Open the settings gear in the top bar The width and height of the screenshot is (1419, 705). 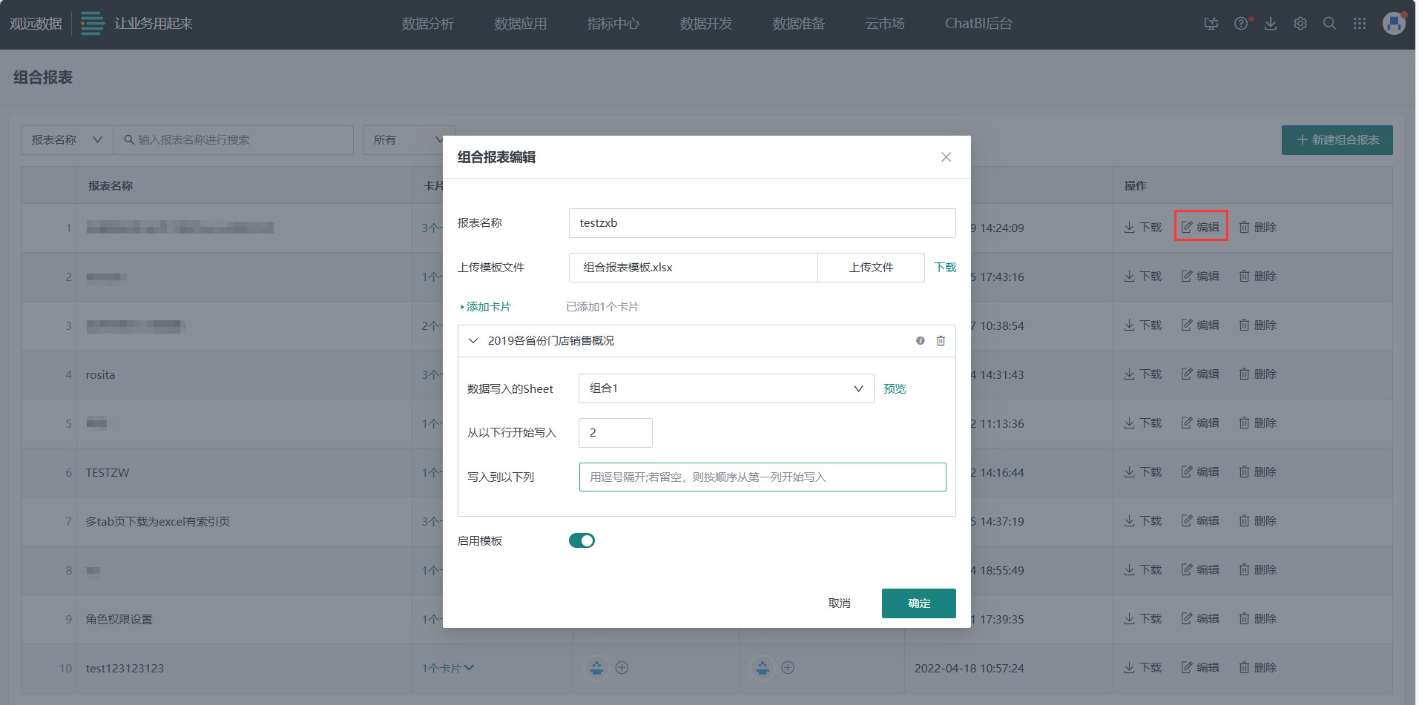[x=1300, y=23]
